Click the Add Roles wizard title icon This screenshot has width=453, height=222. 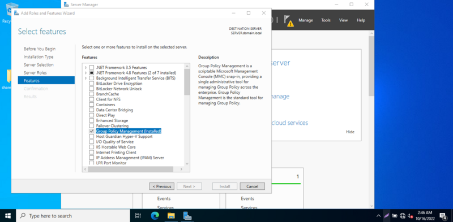tap(16, 13)
